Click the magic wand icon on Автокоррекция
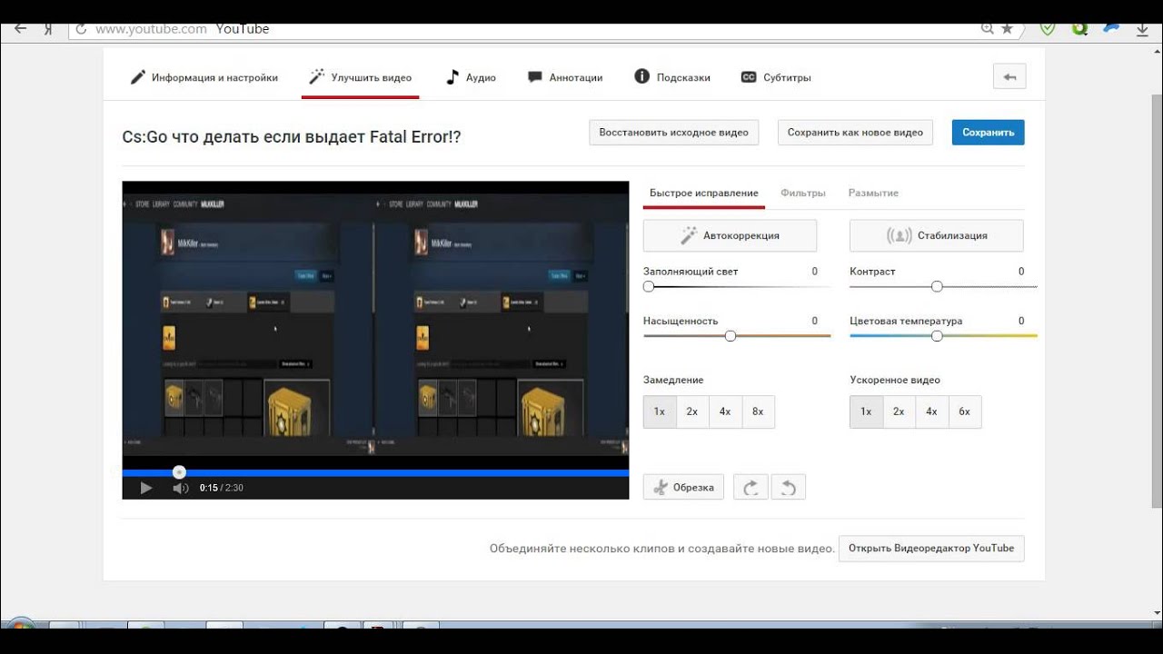 point(689,235)
